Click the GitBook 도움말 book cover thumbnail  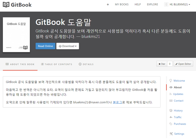pyautogui.click(x=16, y=35)
